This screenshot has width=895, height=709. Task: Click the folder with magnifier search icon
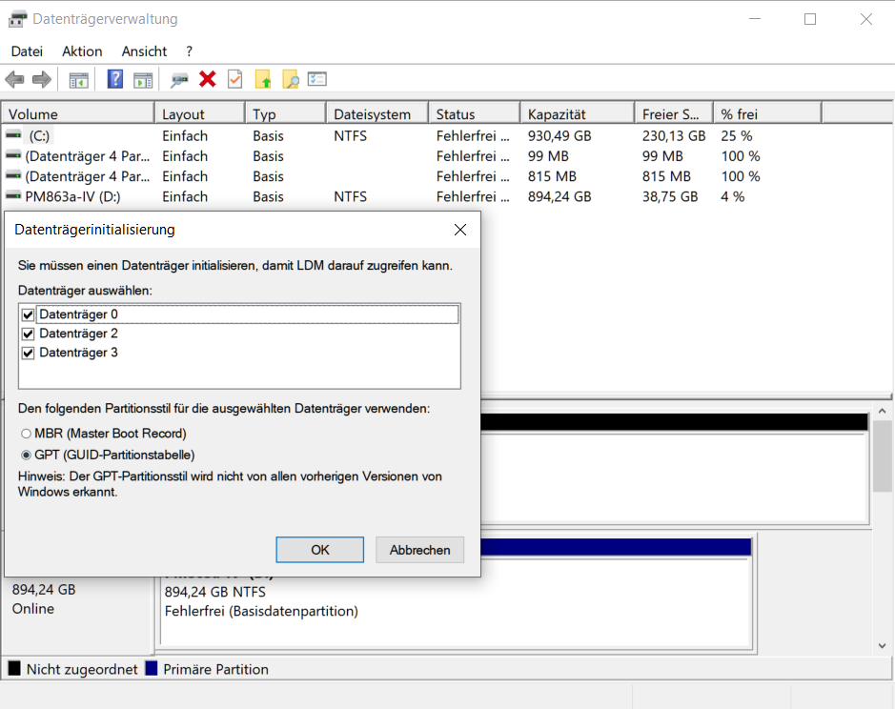coord(290,79)
